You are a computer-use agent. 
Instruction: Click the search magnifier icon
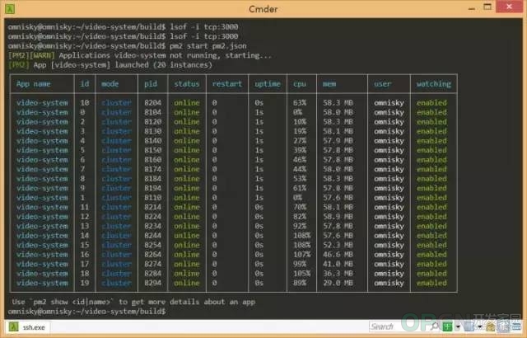click(x=435, y=326)
